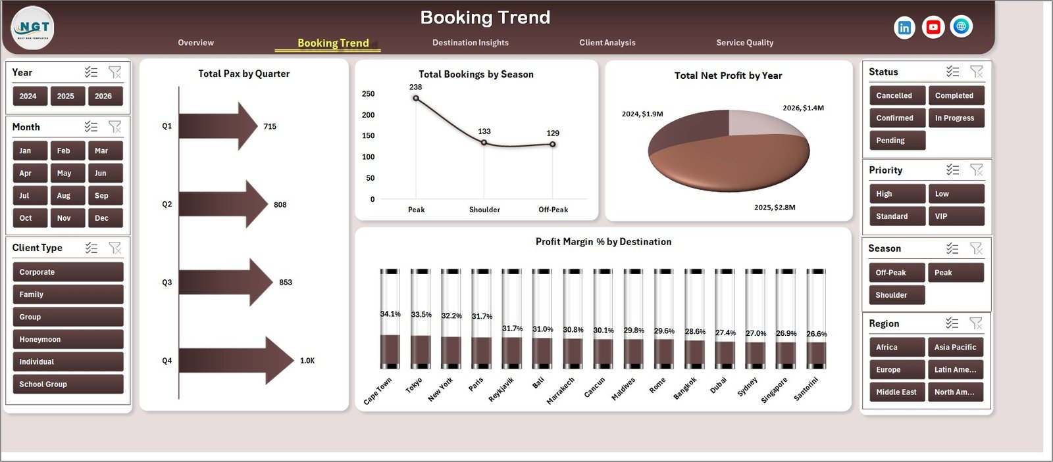Click the 'Total Bookings by Season' chart title
Screen dimensions: 1053x462
[x=476, y=74]
